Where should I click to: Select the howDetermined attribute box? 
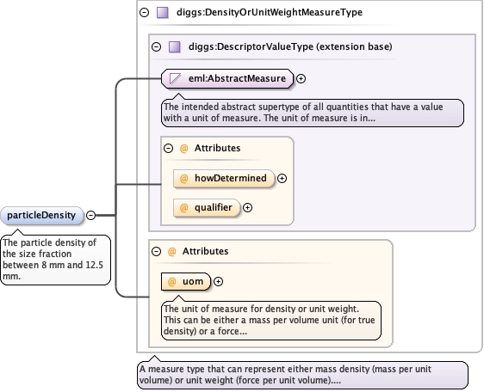pyautogui.click(x=224, y=178)
